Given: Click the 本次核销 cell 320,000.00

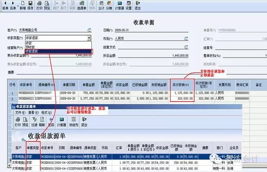Looking at the screenshot, I should pyautogui.click(x=182, y=99).
